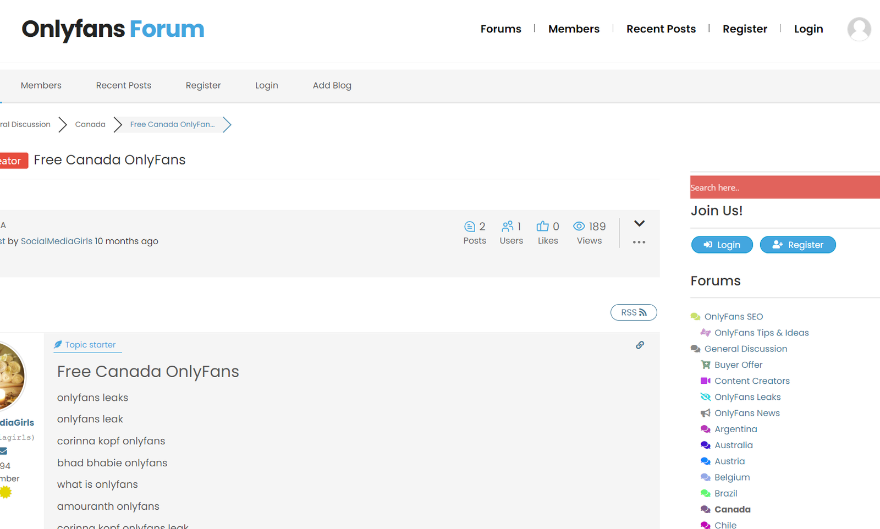Select Register in the secondary bar
The height and width of the screenshot is (529, 880).
click(x=204, y=85)
